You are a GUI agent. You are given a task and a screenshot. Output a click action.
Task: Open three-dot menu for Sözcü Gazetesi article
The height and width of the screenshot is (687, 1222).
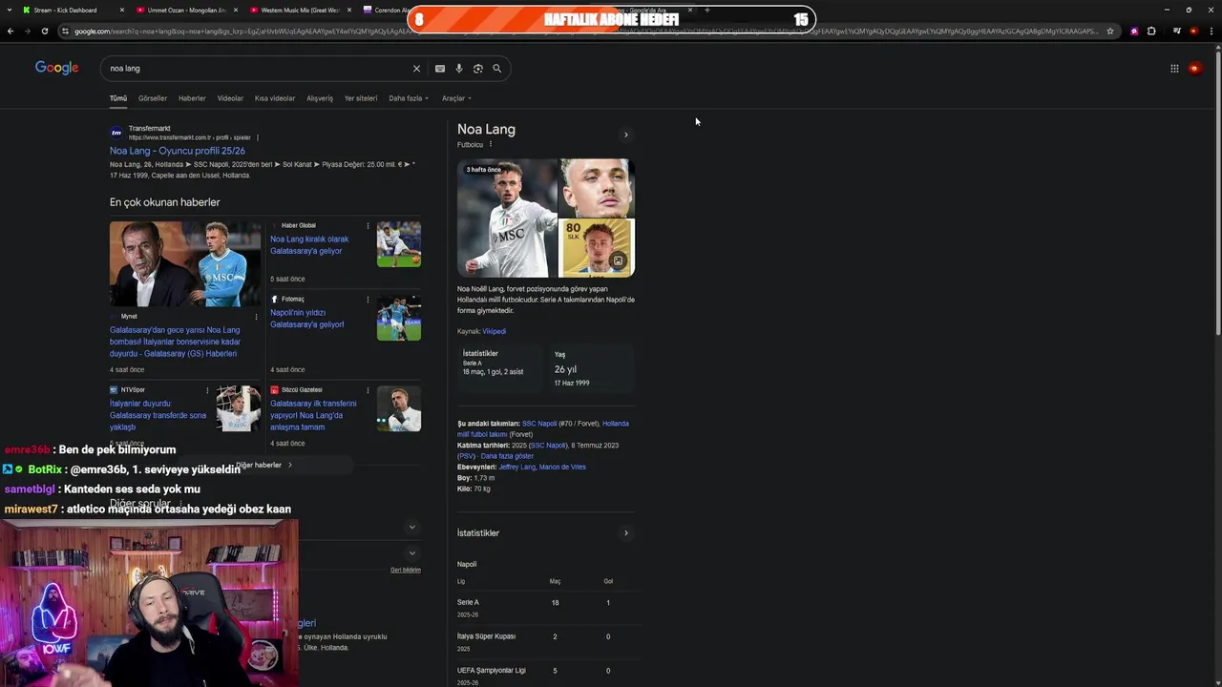click(368, 390)
